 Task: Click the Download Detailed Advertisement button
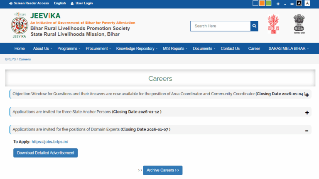tap(45, 153)
